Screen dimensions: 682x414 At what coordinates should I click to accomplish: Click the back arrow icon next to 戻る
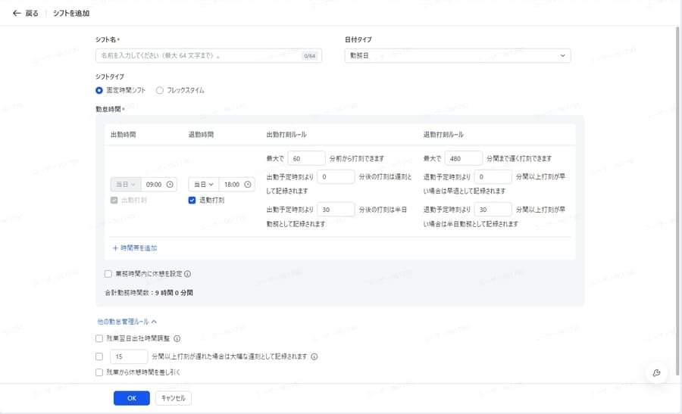coord(17,13)
